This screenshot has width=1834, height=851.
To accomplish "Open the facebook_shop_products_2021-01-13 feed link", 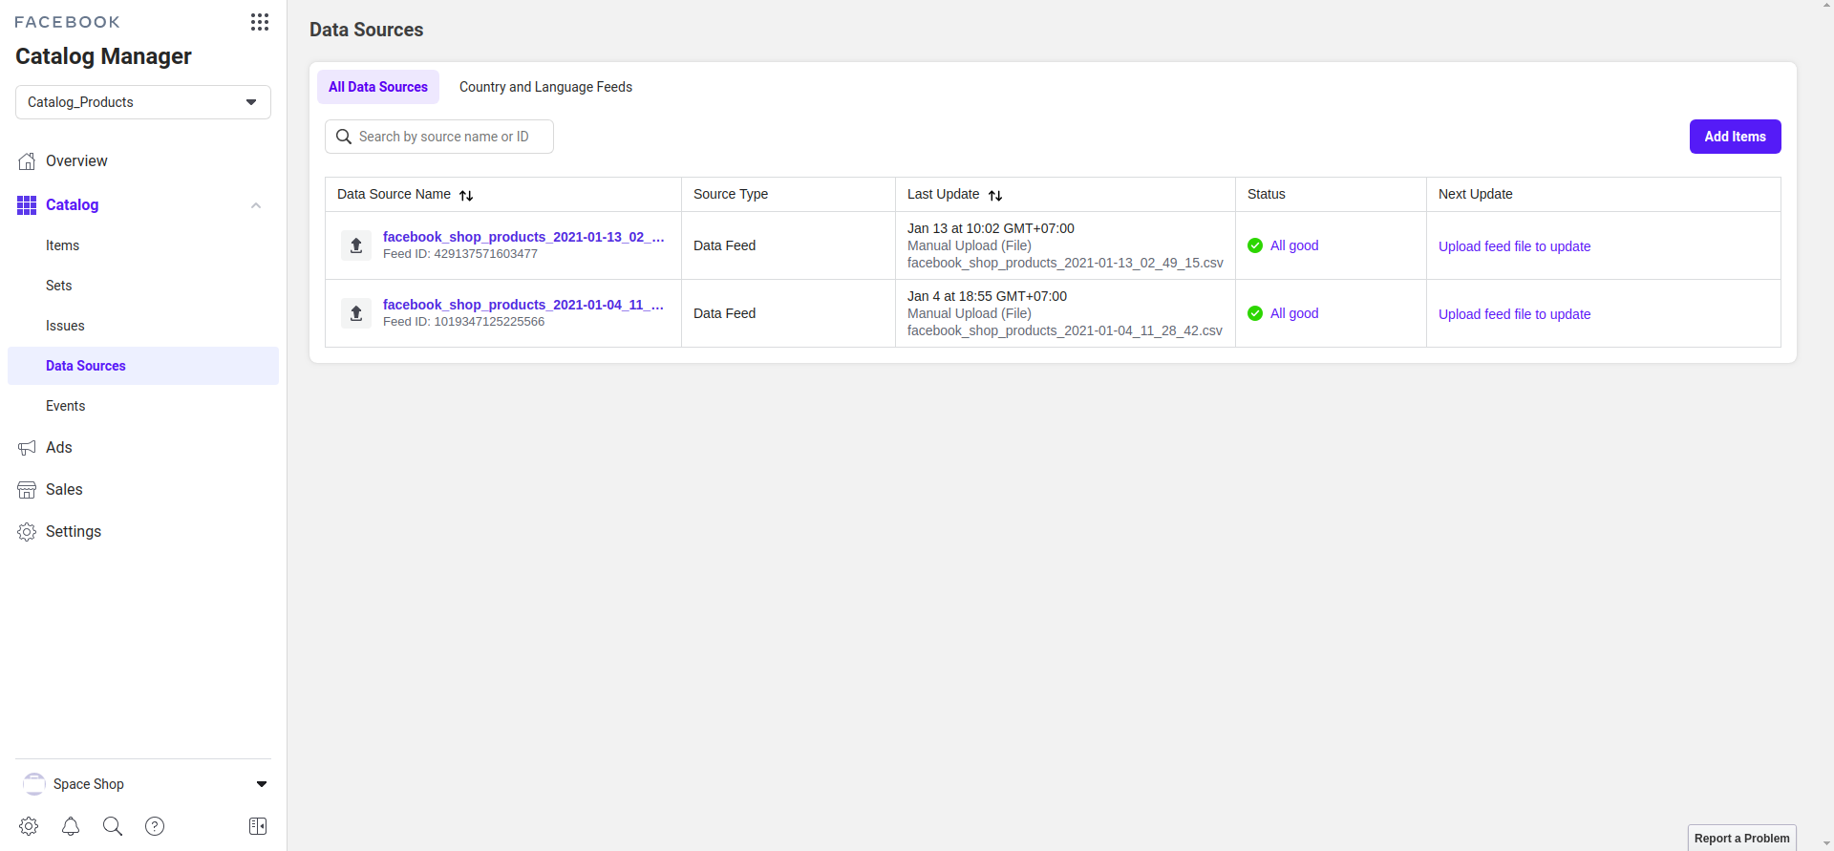I will (x=522, y=237).
